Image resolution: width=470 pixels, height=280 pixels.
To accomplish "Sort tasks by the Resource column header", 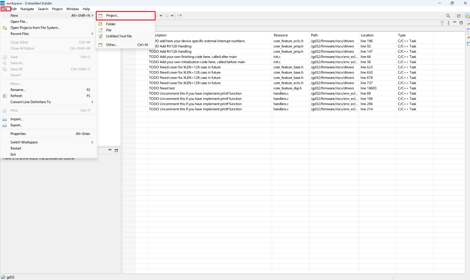I will (x=280, y=35).
